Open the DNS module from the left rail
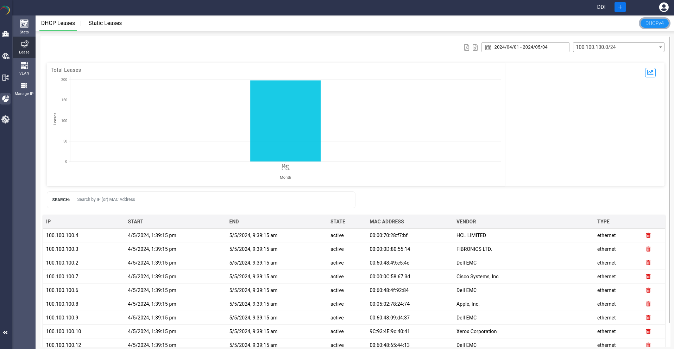Screen dimensions: 674x349 [x=6, y=56]
